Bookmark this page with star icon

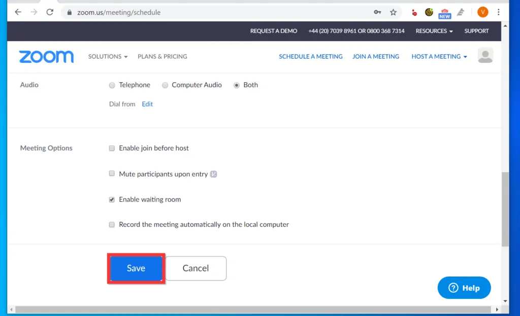(x=393, y=12)
